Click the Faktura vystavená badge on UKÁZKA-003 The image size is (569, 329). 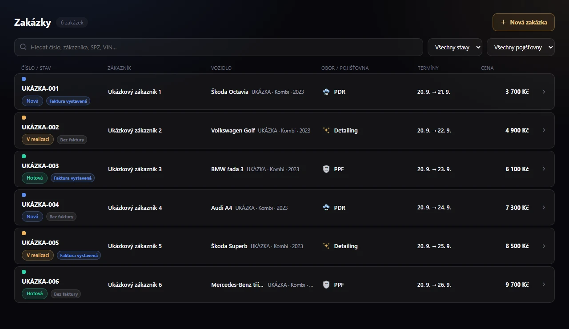[x=72, y=178]
